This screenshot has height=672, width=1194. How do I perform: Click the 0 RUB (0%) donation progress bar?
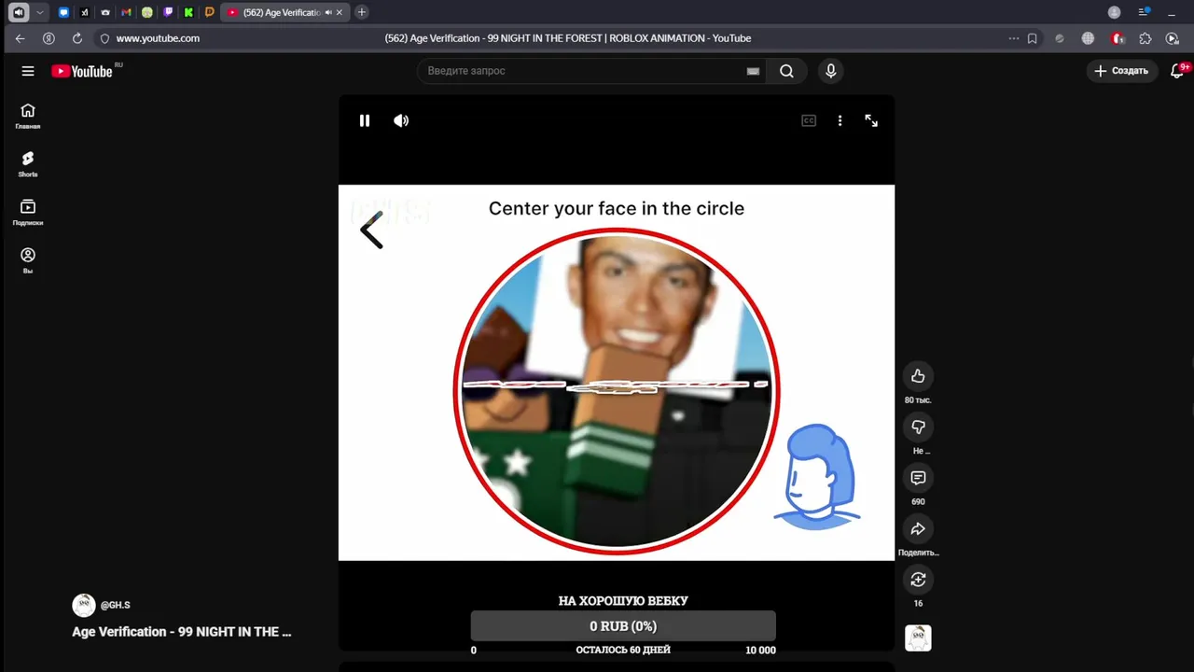pyautogui.click(x=623, y=626)
